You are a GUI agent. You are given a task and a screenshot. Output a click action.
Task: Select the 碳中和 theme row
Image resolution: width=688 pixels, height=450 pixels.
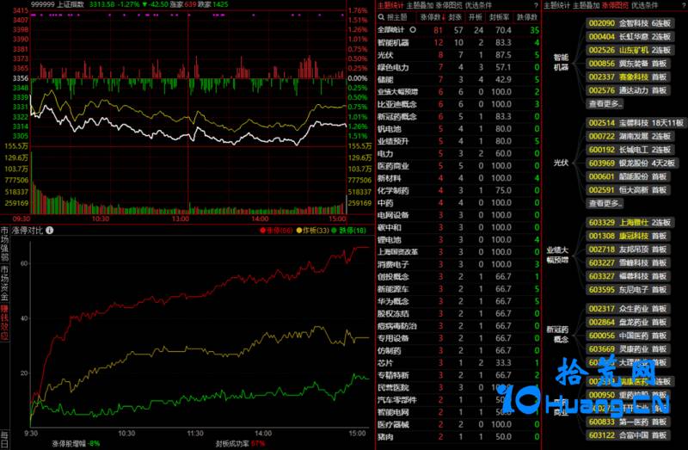[458, 227]
